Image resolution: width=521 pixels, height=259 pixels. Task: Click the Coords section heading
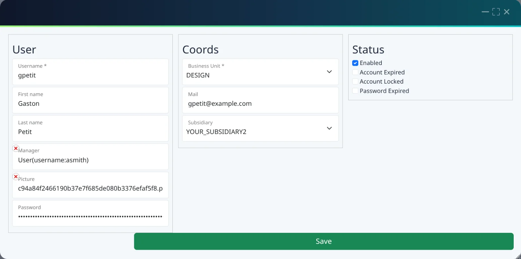click(x=200, y=49)
